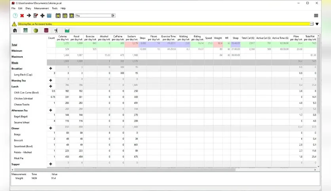Open the Measurement menu

(41, 8)
